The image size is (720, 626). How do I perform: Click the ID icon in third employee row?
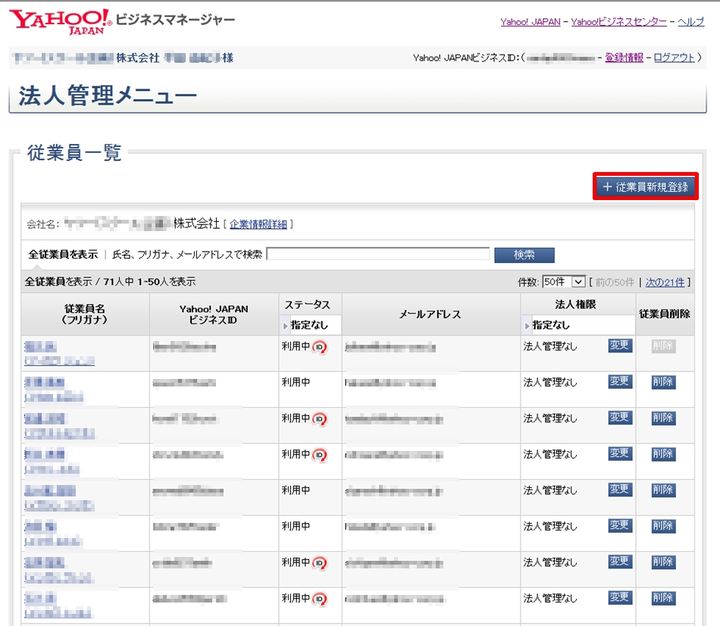pos(320,419)
